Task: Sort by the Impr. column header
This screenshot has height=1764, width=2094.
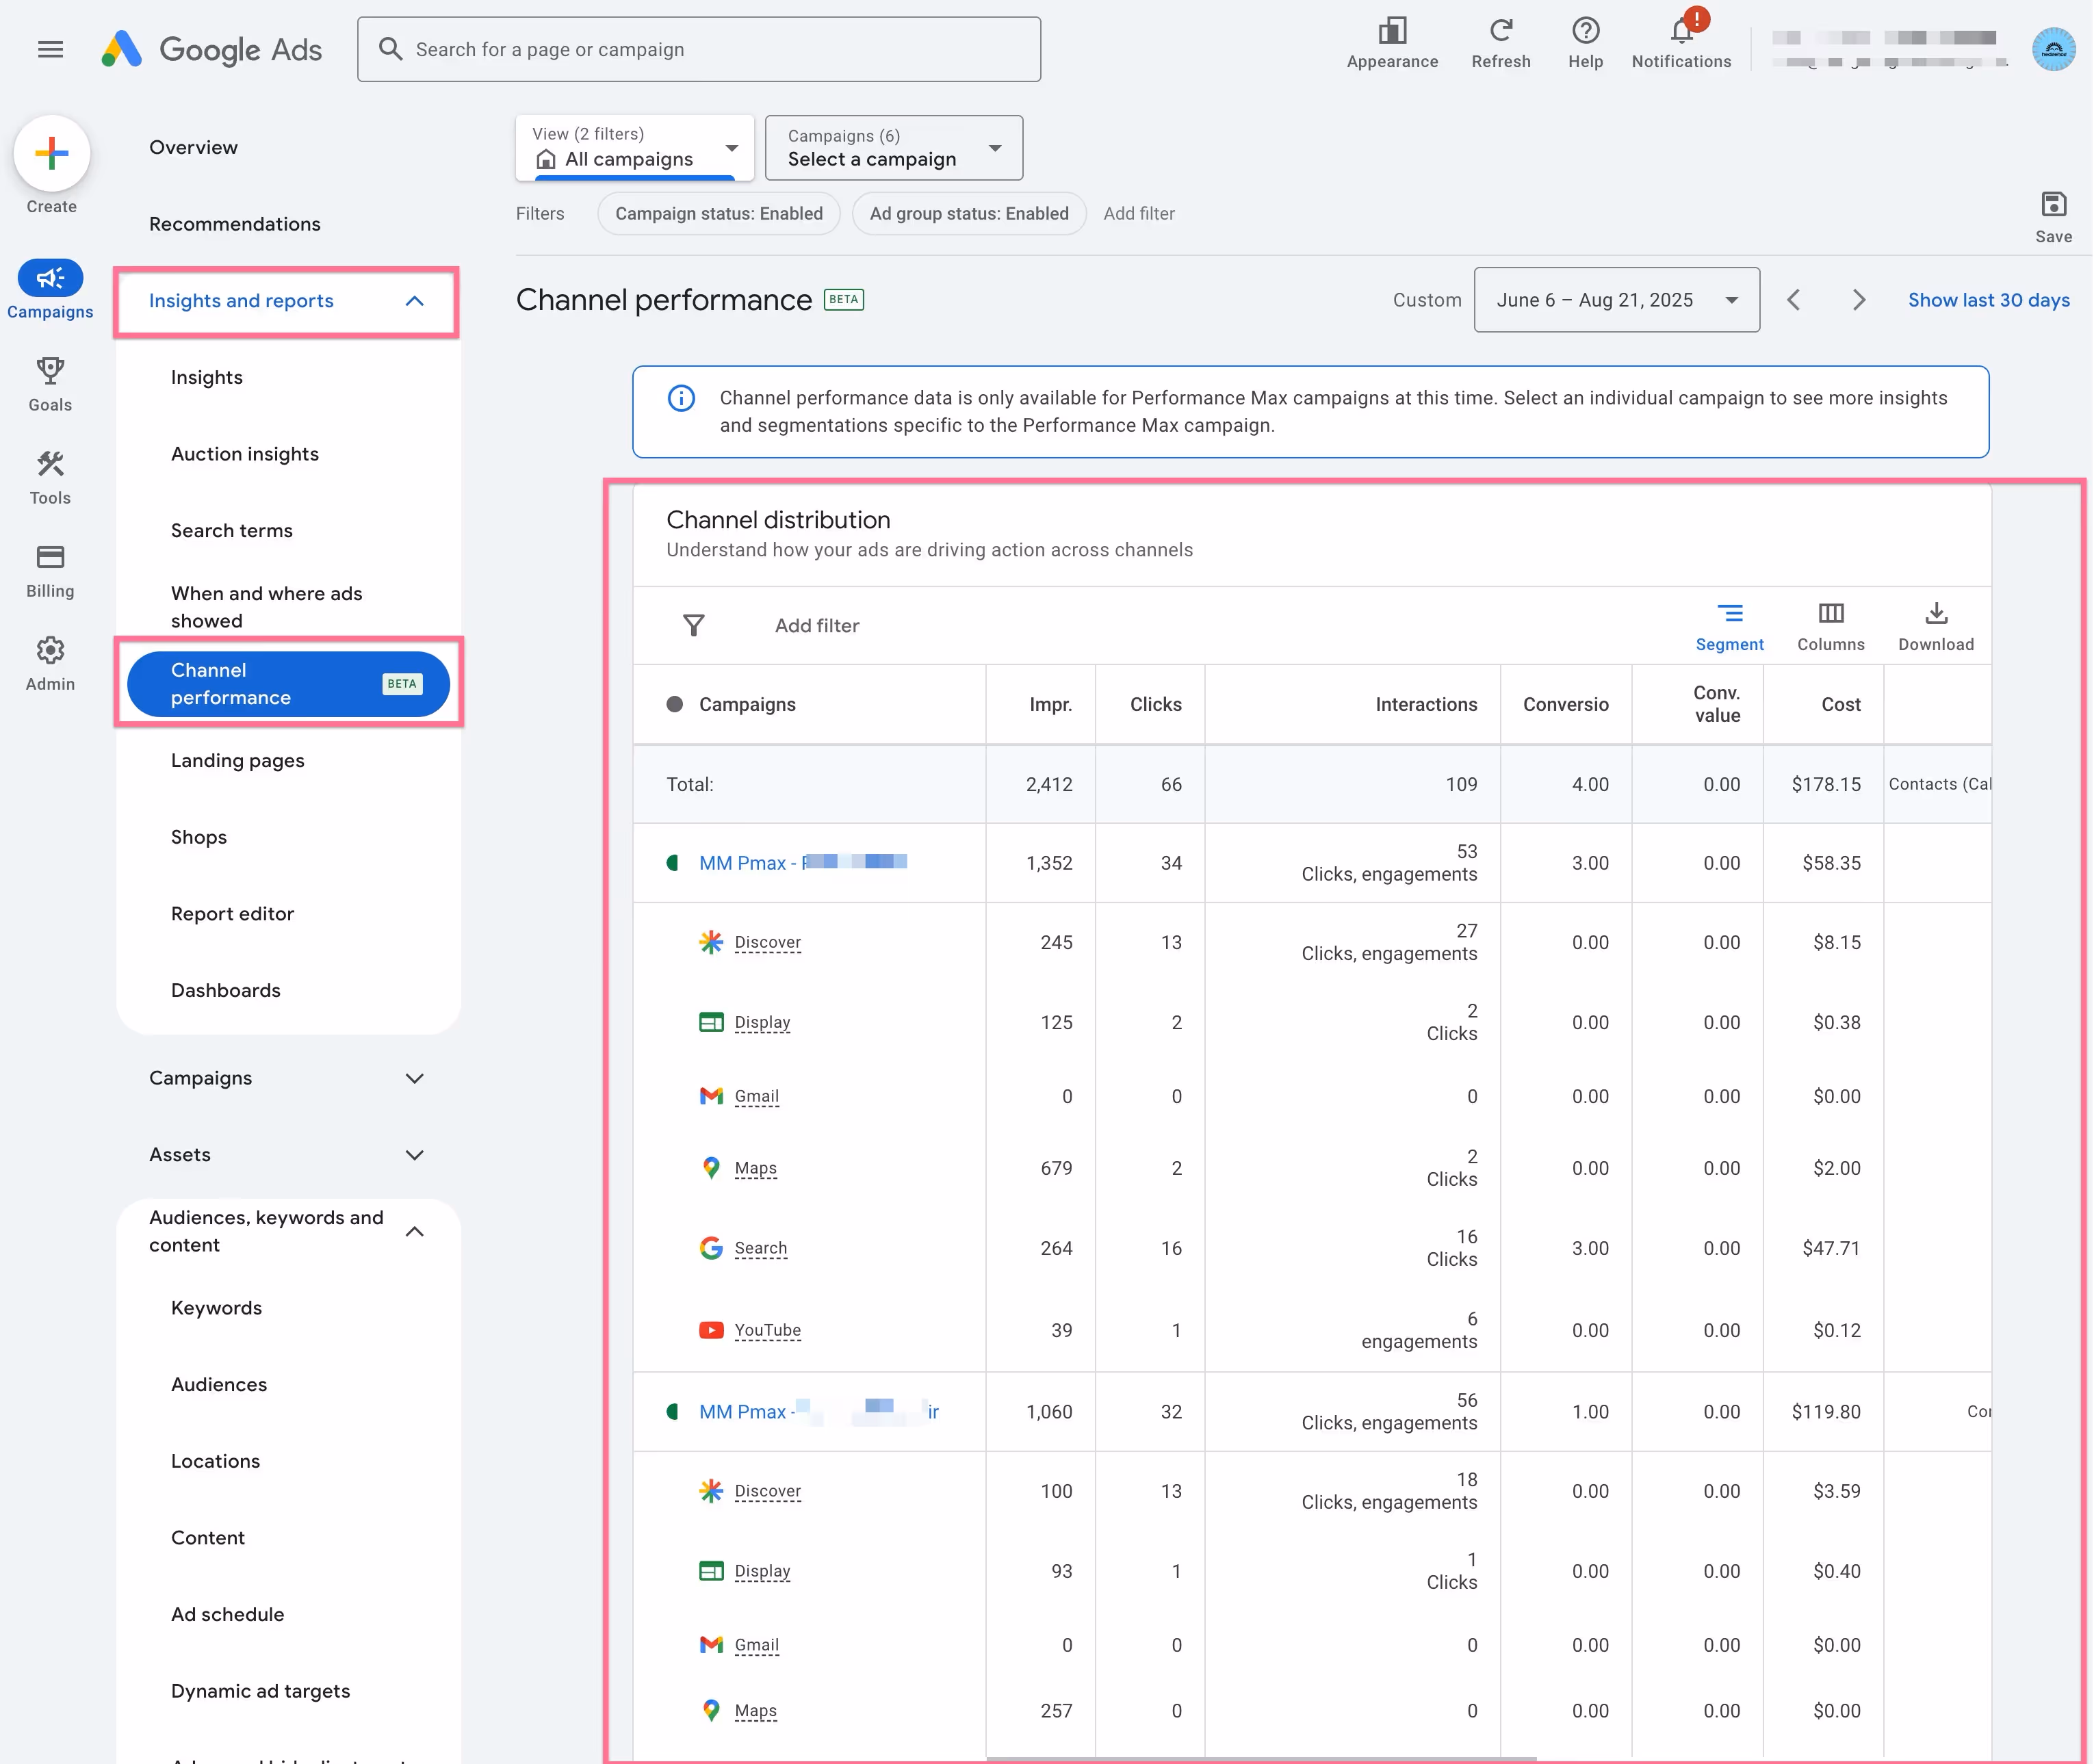Action: coord(1051,704)
